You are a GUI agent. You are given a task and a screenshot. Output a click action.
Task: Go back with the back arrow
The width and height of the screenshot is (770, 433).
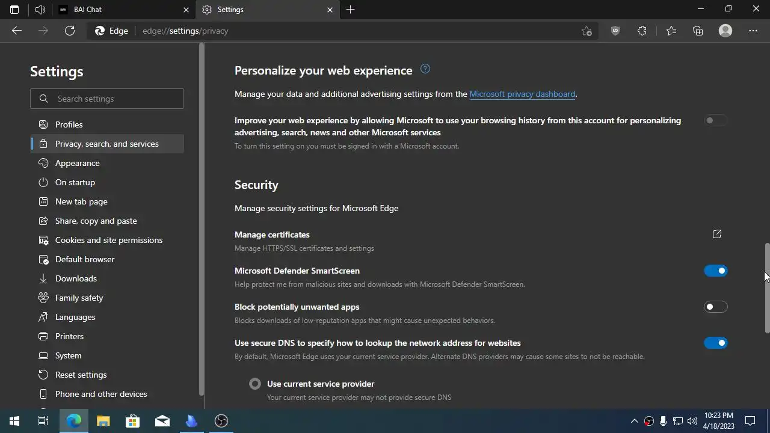[x=17, y=31]
